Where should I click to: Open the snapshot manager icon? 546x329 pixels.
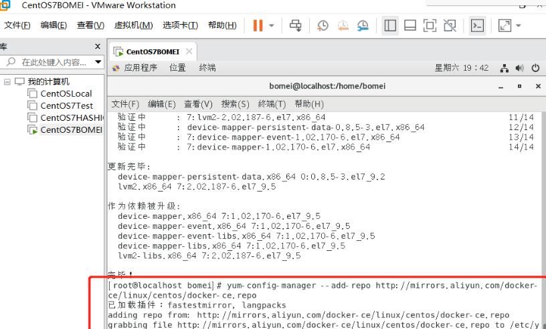coord(363,25)
